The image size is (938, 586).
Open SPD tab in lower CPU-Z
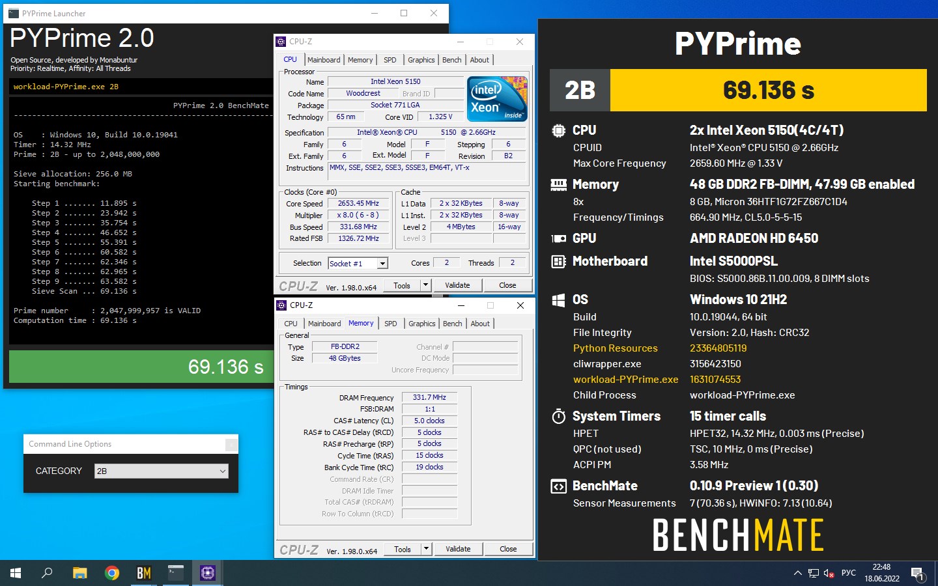391,324
